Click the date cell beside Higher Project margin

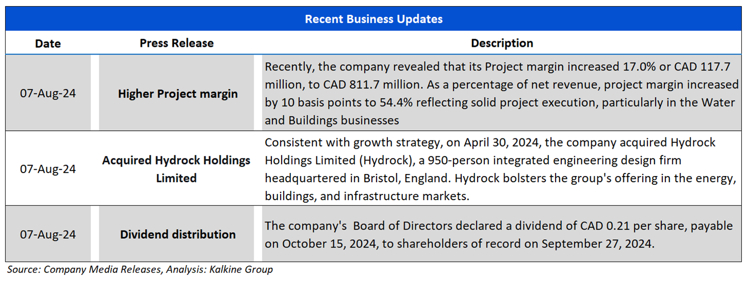click(x=48, y=94)
